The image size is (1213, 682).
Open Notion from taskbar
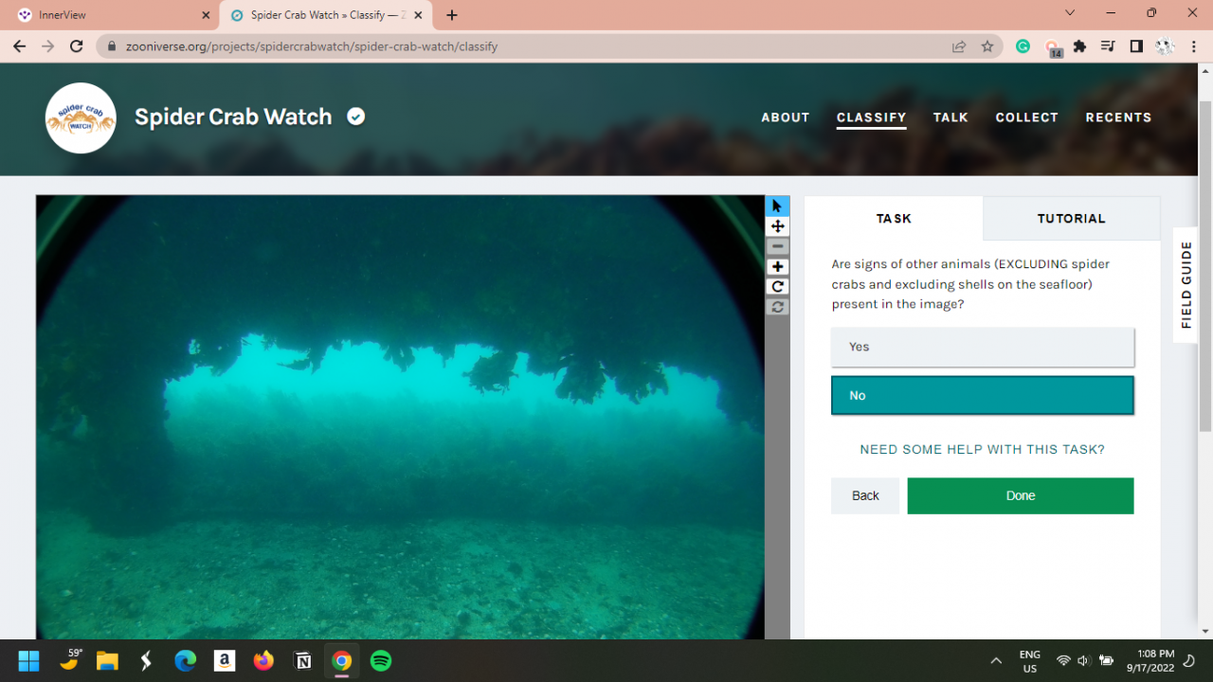[x=303, y=661]
